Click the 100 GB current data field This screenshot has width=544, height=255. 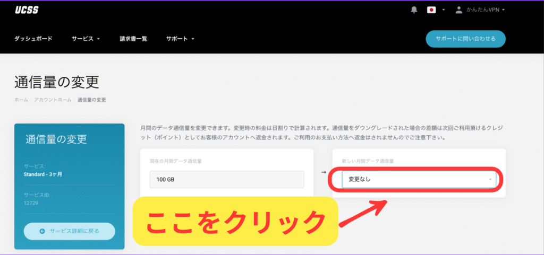tap(226, 179)
